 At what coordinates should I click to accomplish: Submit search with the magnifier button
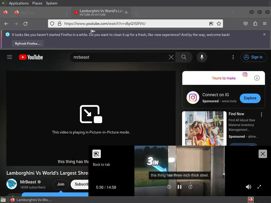[x=184, y=57]
